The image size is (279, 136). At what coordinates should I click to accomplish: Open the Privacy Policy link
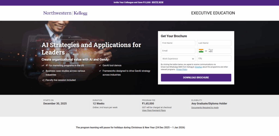click(x=182, y=69)
